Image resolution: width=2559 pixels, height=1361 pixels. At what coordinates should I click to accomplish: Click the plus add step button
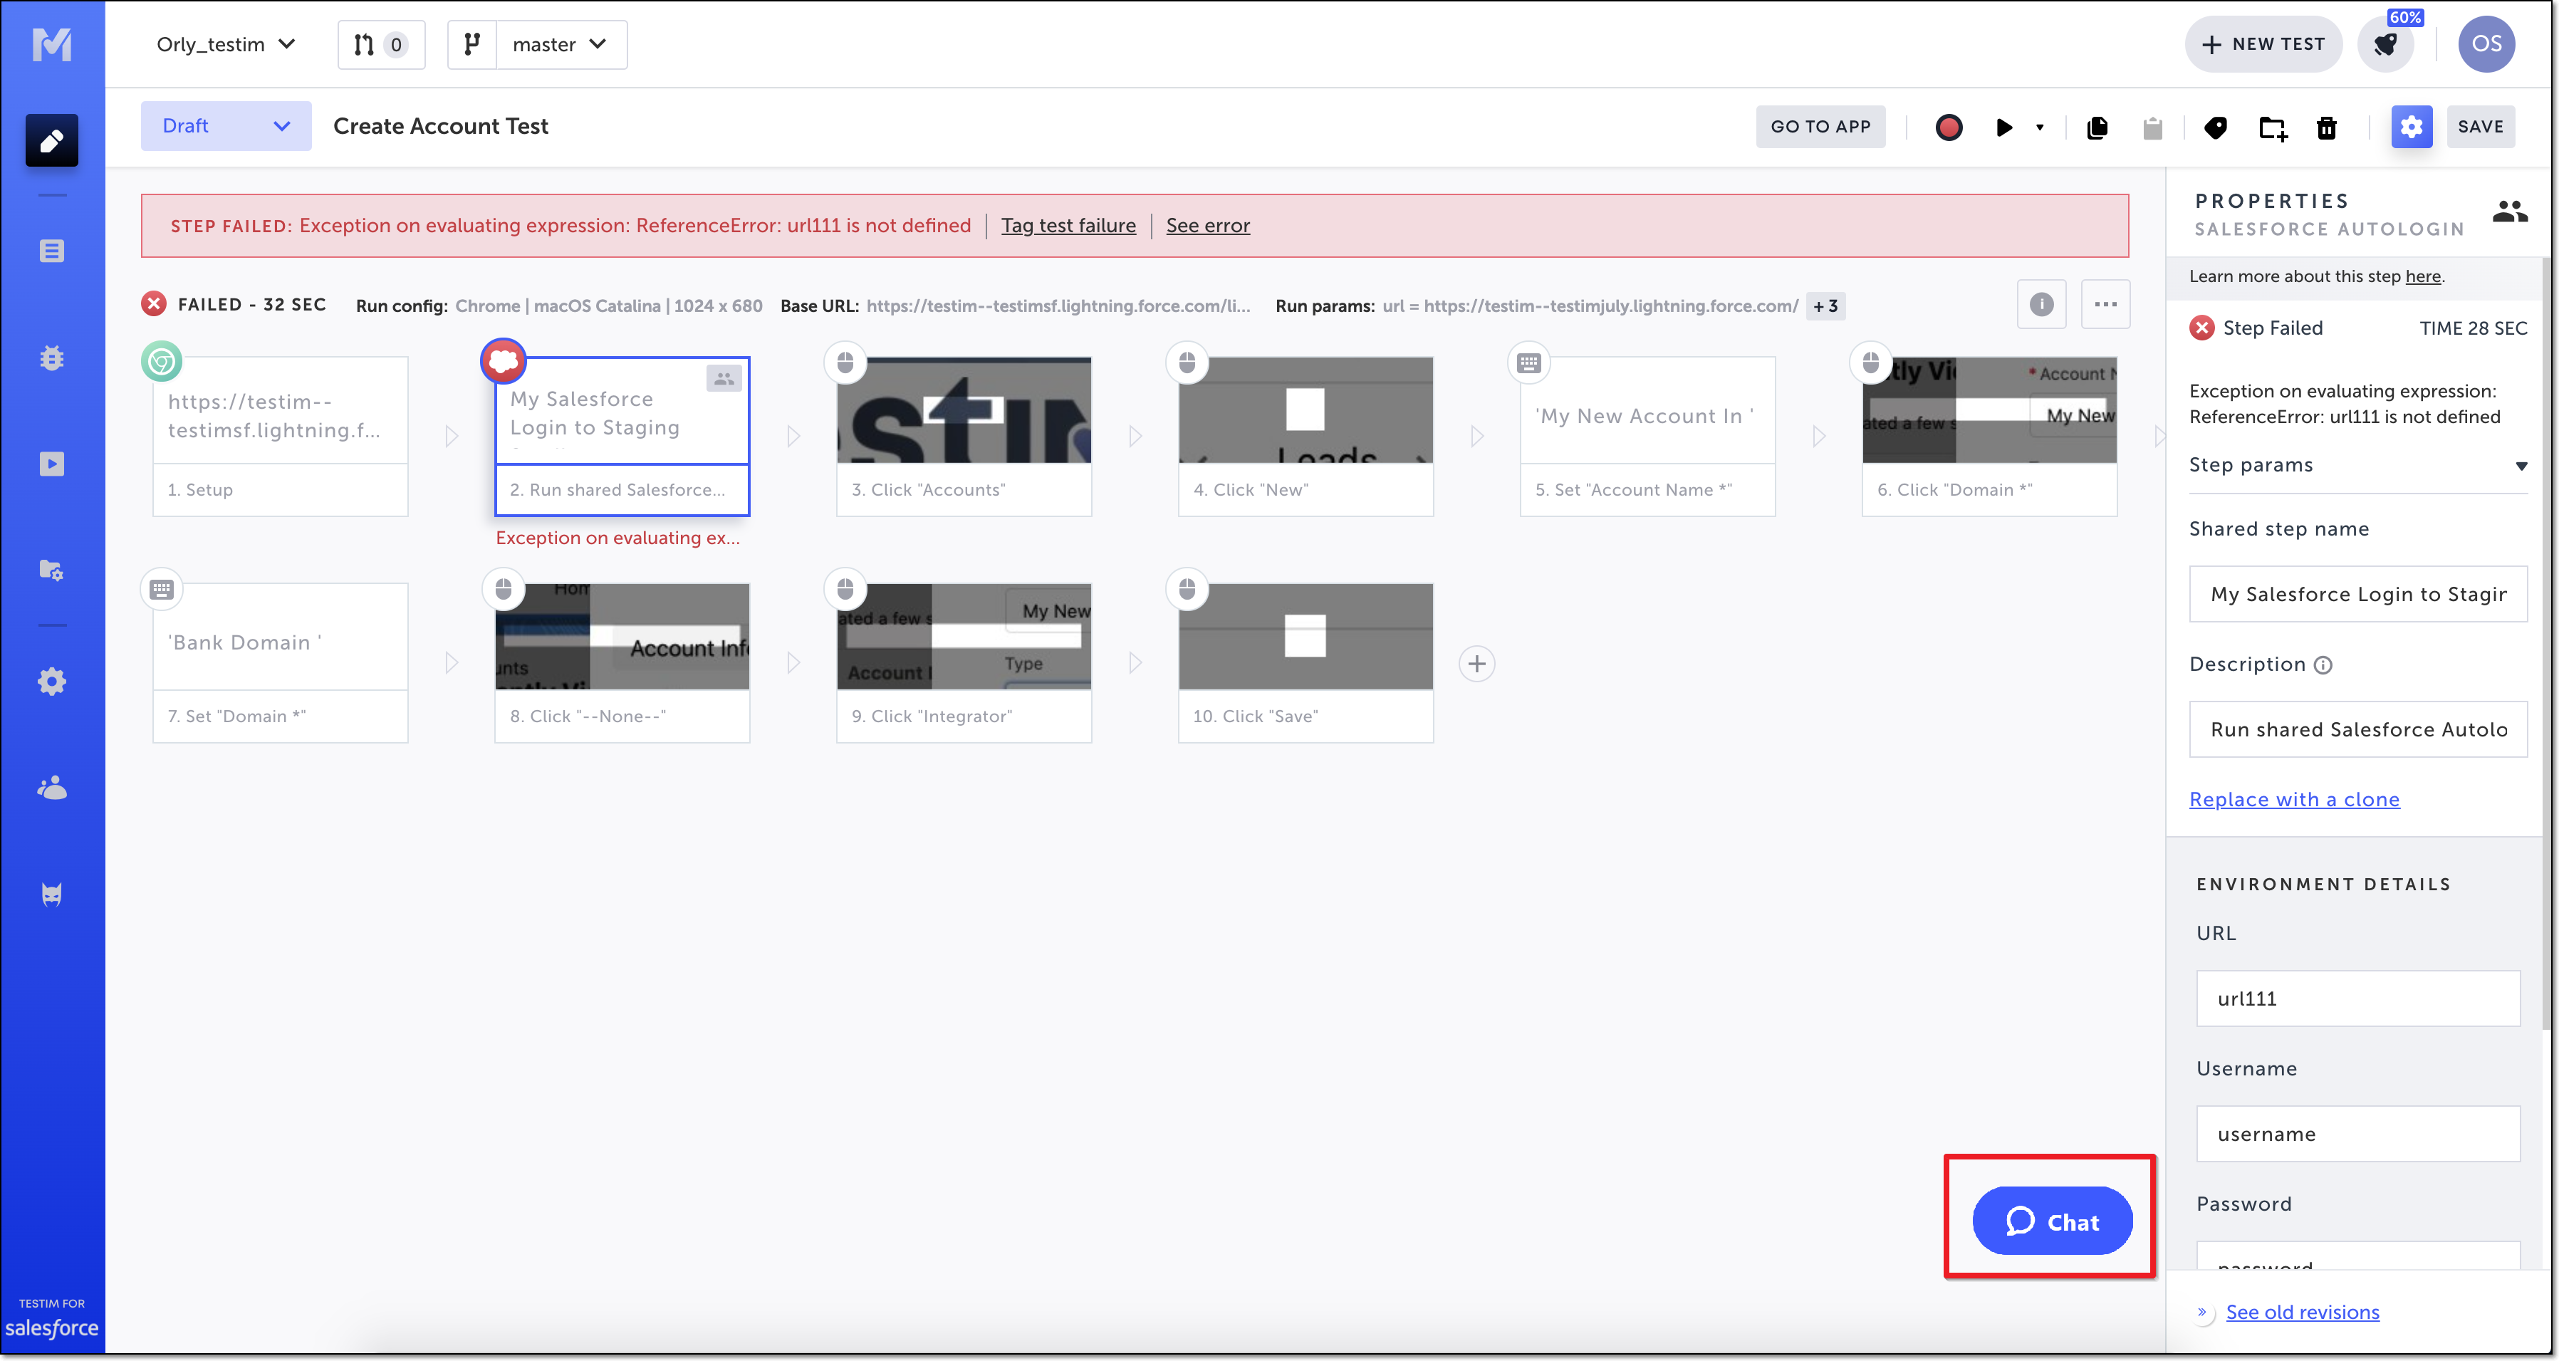coord(1477,664)
